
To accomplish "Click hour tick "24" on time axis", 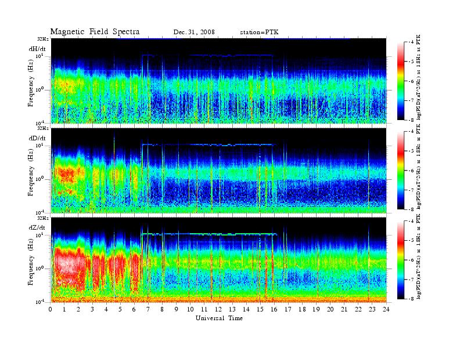I will tap(386, 310).
